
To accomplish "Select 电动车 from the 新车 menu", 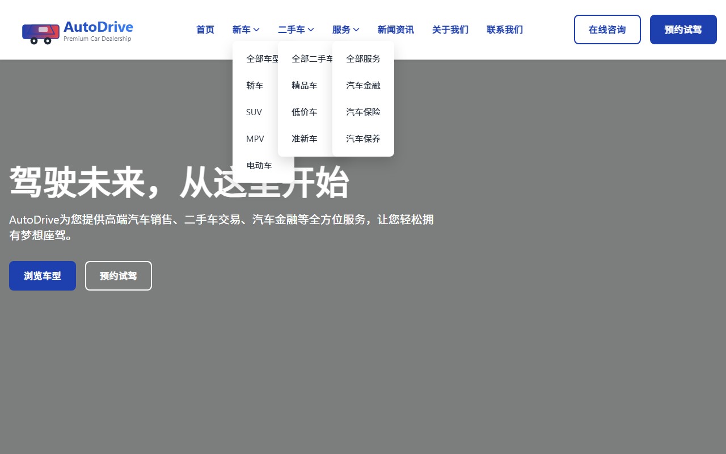I will [x=259, y=165].
